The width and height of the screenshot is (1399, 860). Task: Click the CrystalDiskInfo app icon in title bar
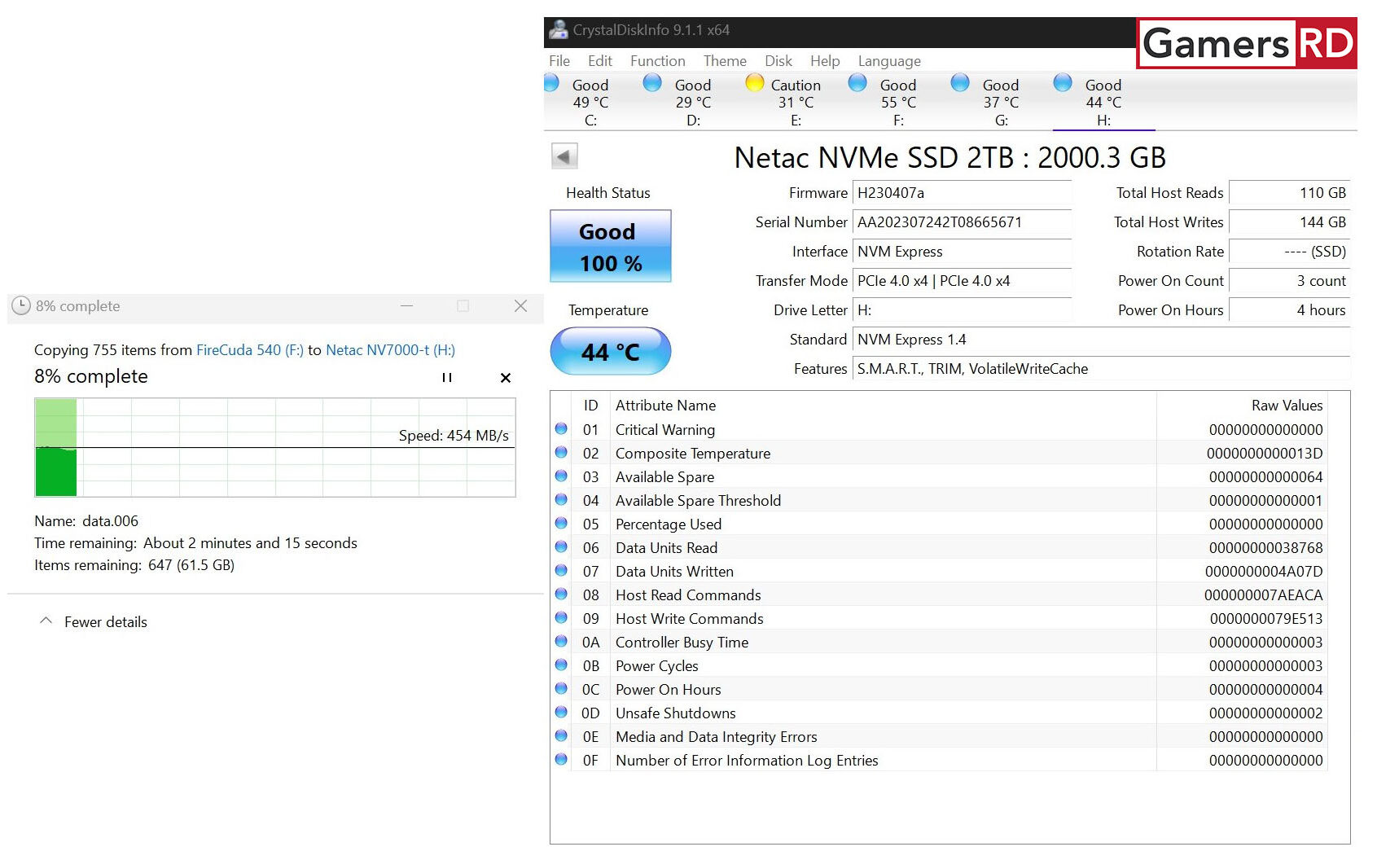(559, 30)
